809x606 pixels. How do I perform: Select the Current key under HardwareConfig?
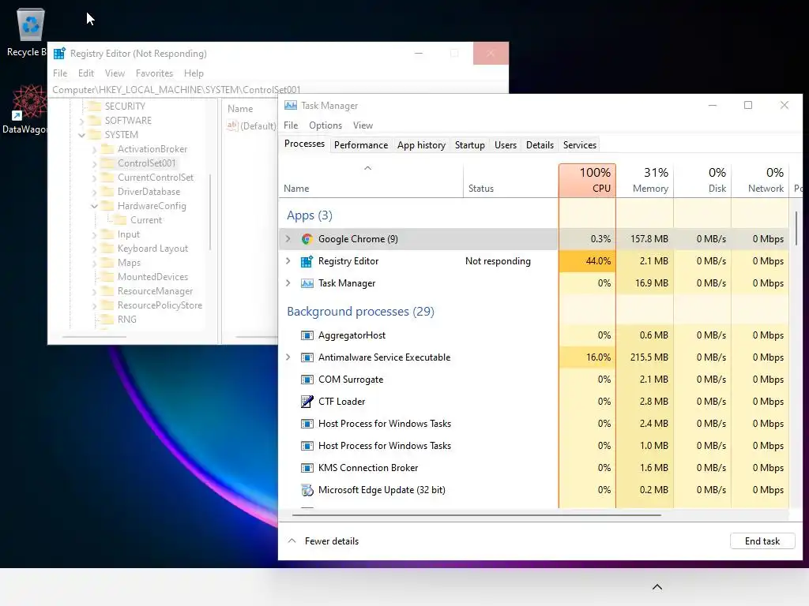[x=146, y=220]
